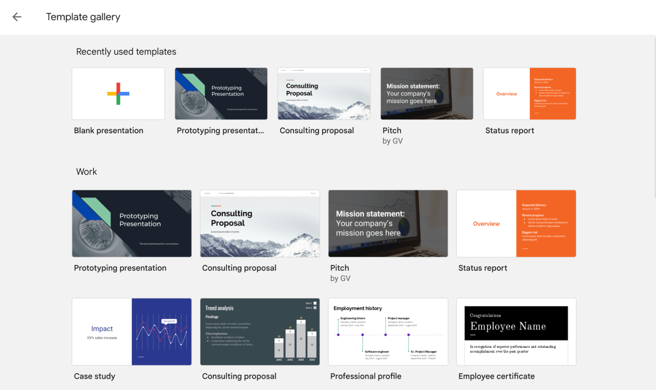Open Prototyping presentation under the Work section

coord(132,224)
